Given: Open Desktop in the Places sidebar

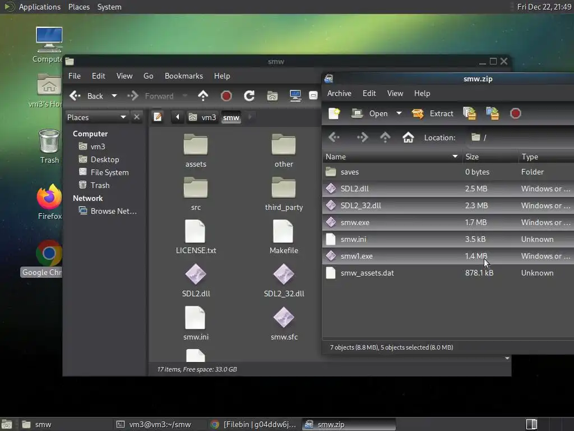Looking at the screenshot, I should pyautogui.click(x=105, y=159).
